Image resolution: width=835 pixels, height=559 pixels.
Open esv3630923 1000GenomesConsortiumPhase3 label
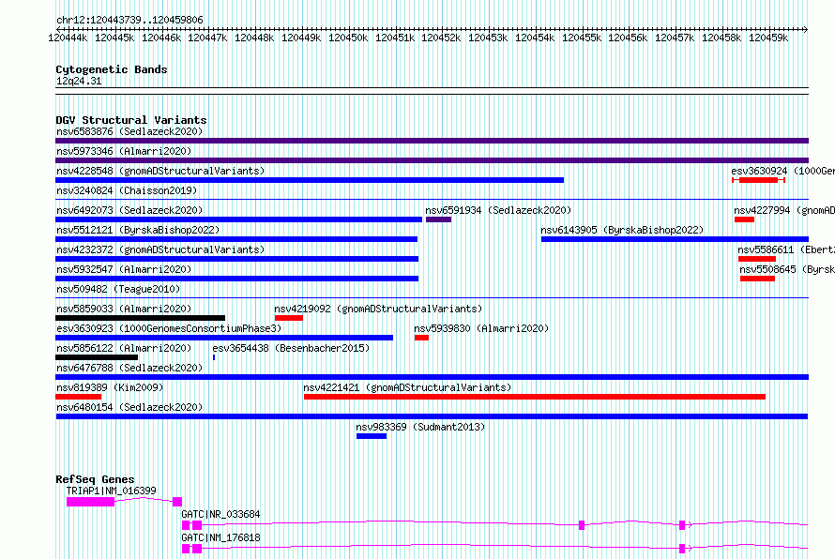169,328
